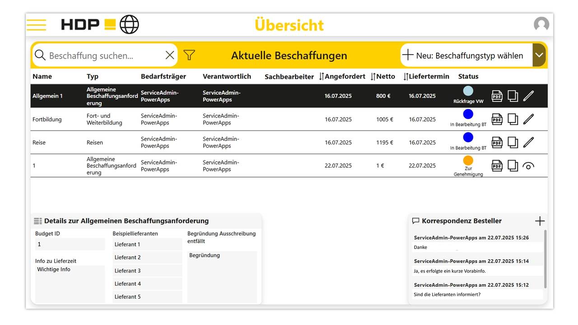The height and width of the screenshot is (325, 578).
Task: Click the copy icon for Fortbildung
Action: 513,119
